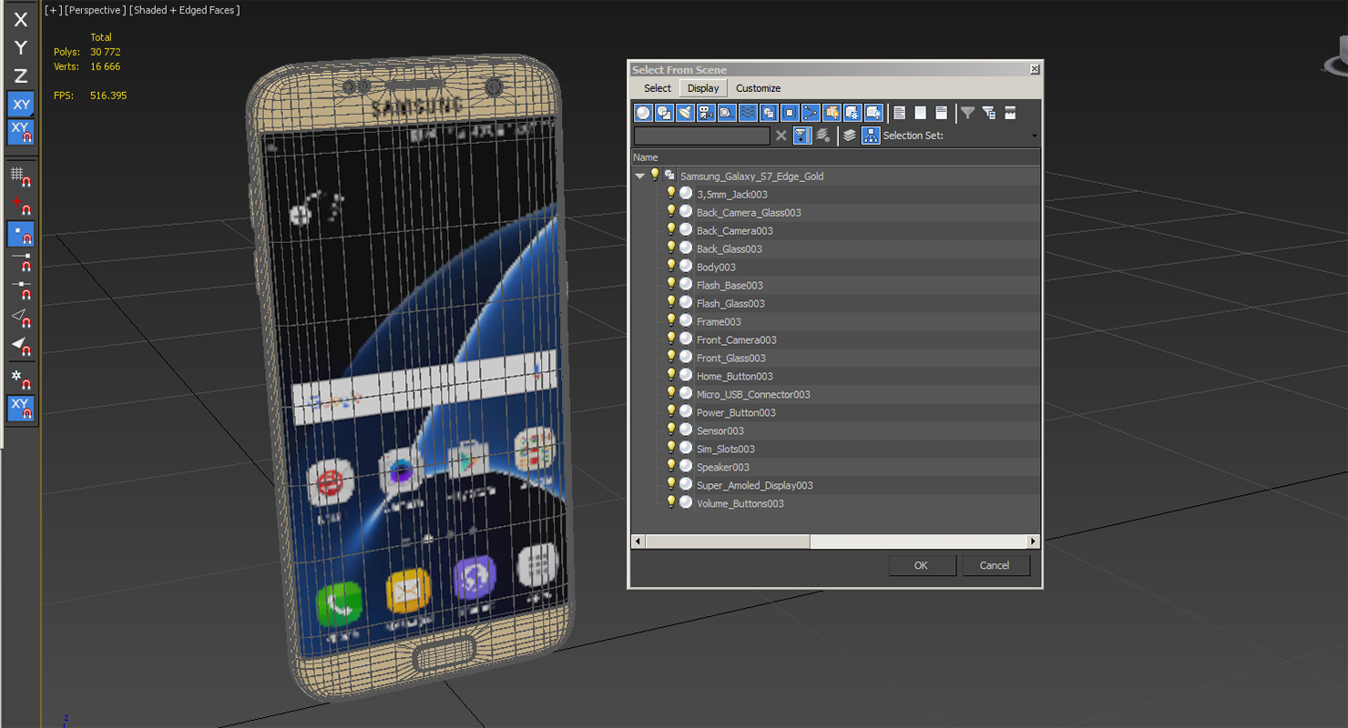Toggle the light bulb for Samsung_Galaxy_S7_Edge_Gold group
Image resolution: width=1348 pixels, height=728 pixels.
[655, 175]
